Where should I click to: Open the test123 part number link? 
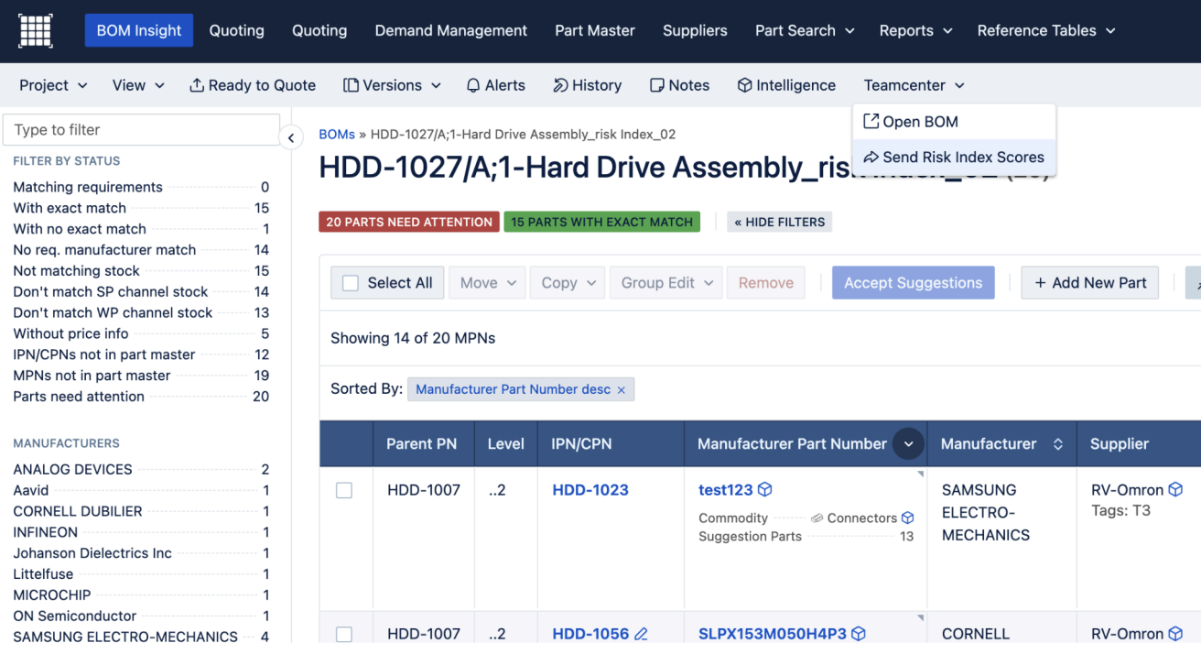coord(725,490)
